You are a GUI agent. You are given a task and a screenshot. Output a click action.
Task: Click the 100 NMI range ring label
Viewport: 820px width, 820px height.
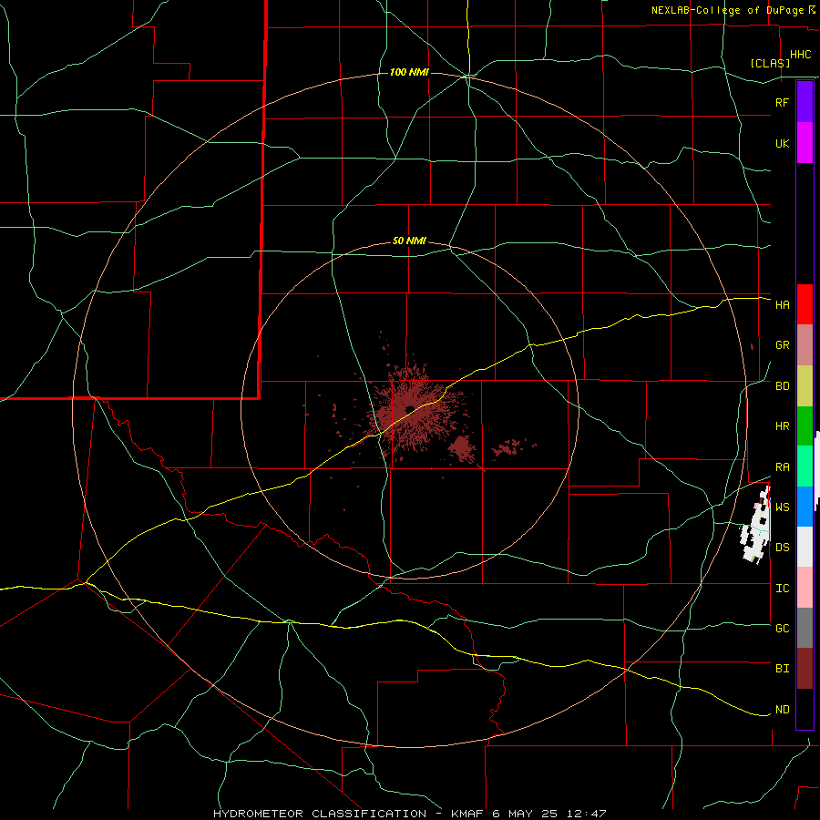409,72
